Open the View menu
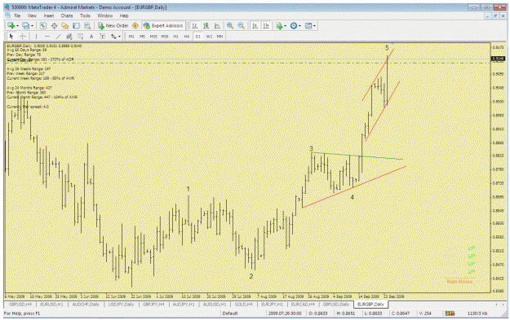 [x=32, y=15]
